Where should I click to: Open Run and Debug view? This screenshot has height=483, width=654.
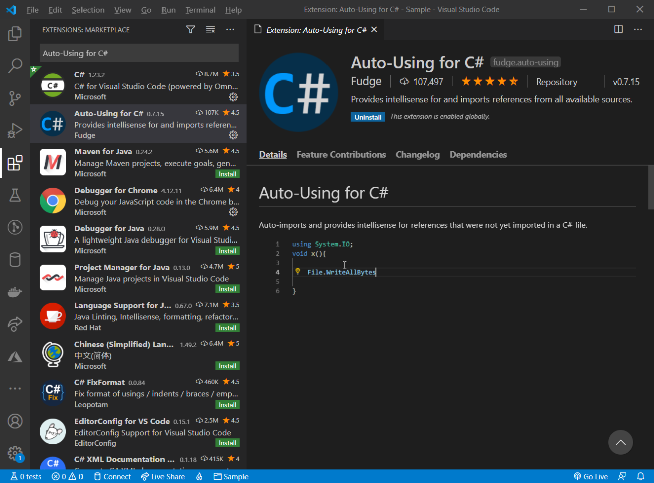point(15,130)
